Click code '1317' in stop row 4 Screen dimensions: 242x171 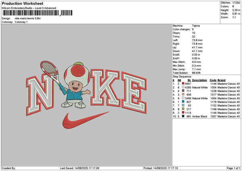[213, 95]
